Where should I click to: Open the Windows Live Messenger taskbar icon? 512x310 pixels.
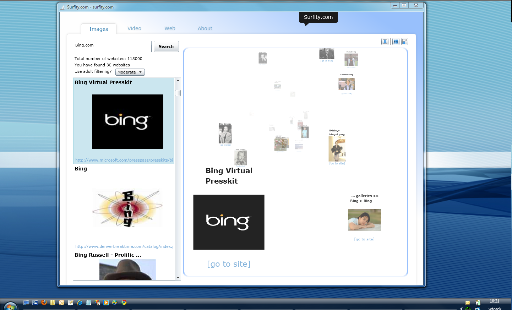pos(115,303)
